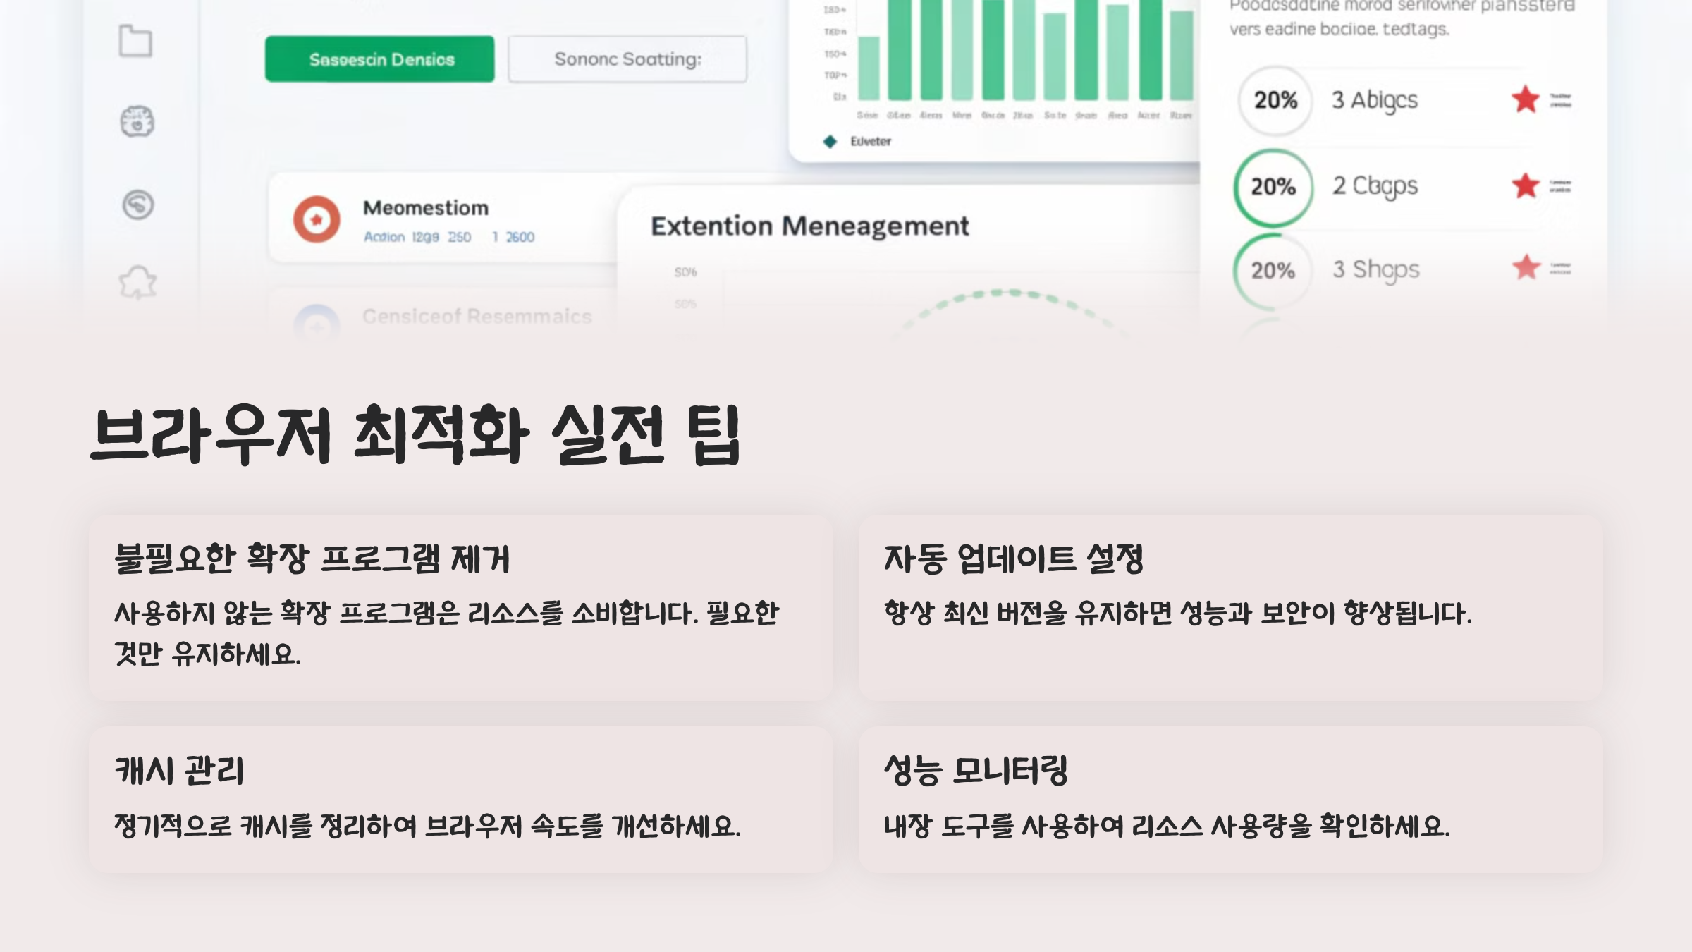Open the menu lines next to 3 Shgps
The height and width of the screenshot is (952, 1692).
(1559, 268)
